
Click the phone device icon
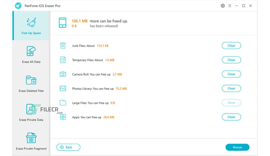[x=63, y=23]
